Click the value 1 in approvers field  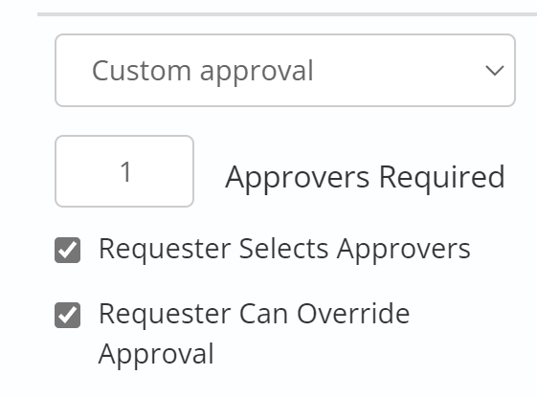point(126,171)
